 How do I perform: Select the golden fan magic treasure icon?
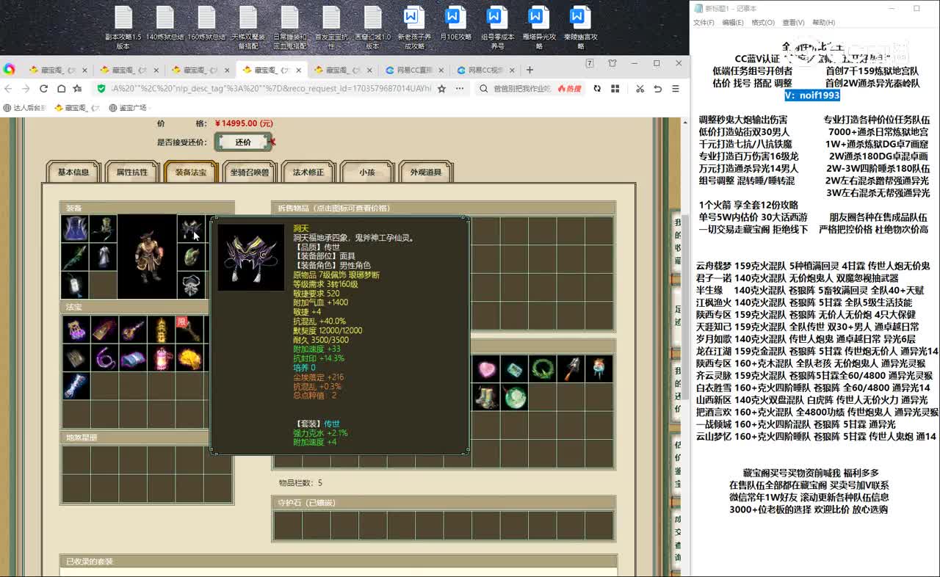coord(189,358)
